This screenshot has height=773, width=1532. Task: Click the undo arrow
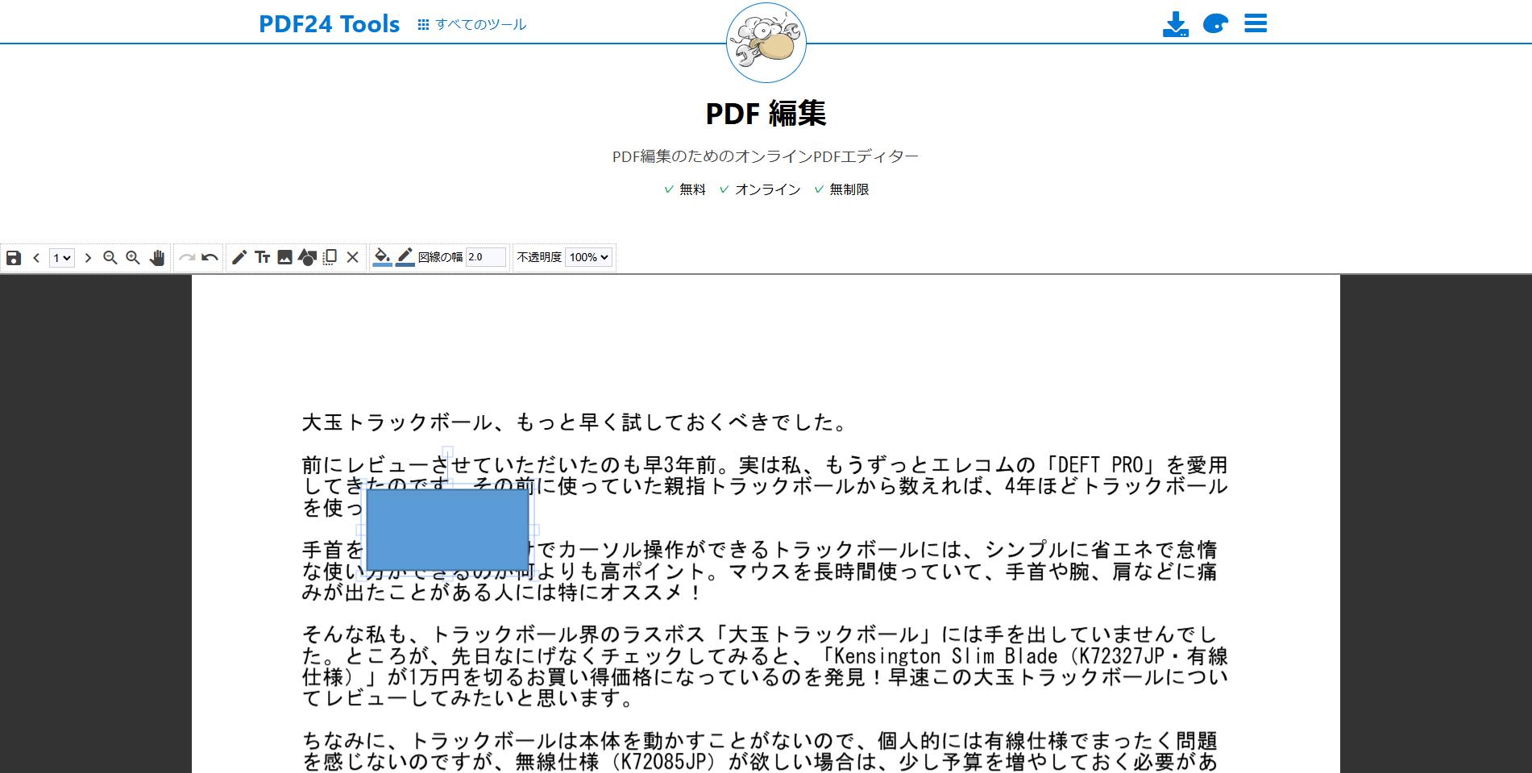pos(210,258)
